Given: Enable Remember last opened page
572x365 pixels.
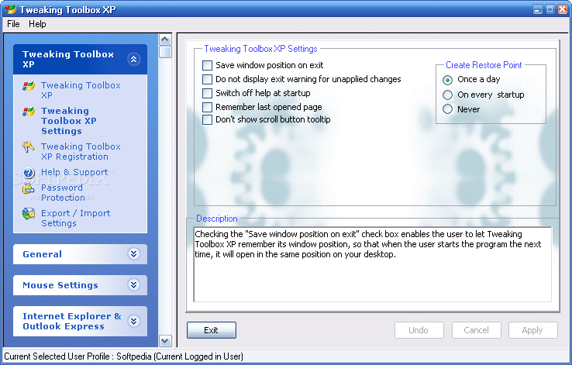Looking at the screenshot, I should (207, 107).
